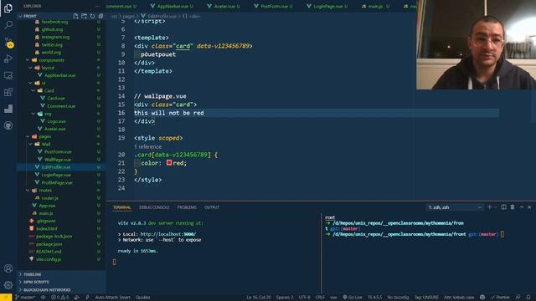Click Spaces: 2 indentation setting
Screen dimensions: 536x301
[285, 298]
